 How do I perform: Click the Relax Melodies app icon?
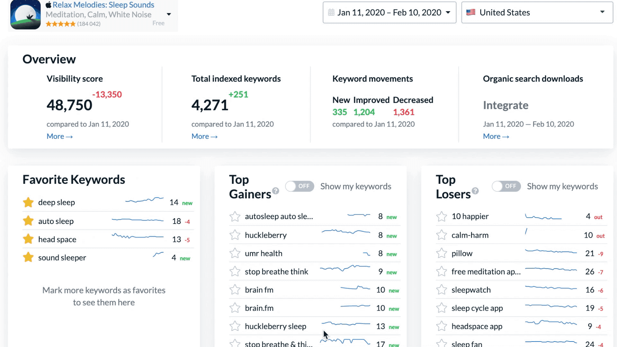(25, 15)
